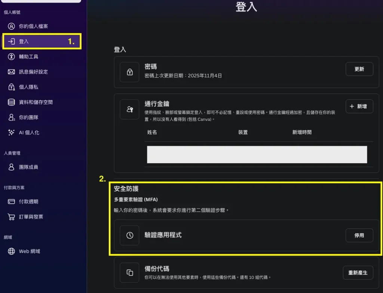This screenshot has width=383, height=293.
Task: Click 停用 to disable the authenticator app
Action: 359,235
